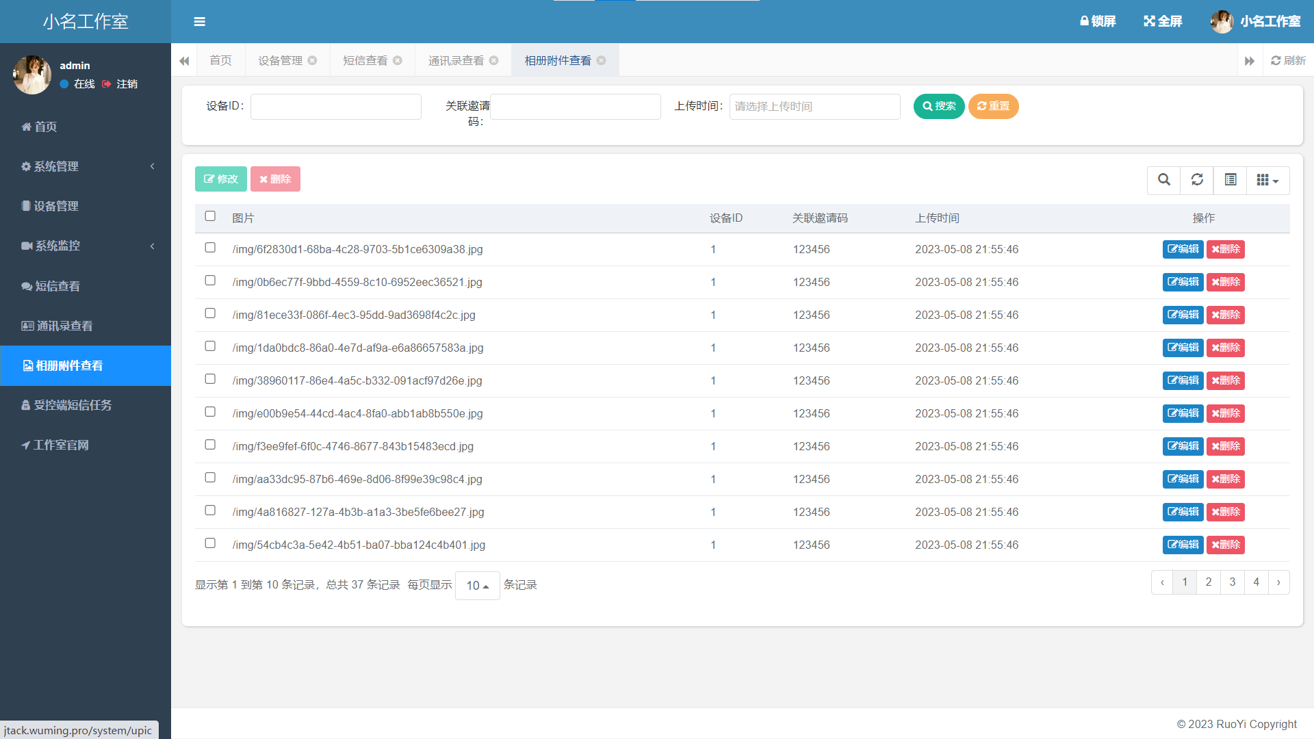The height and width of the screenshot is (739, 1314).
Task: Edit the 4a816827-127a image row
Action: [1183, 512]
